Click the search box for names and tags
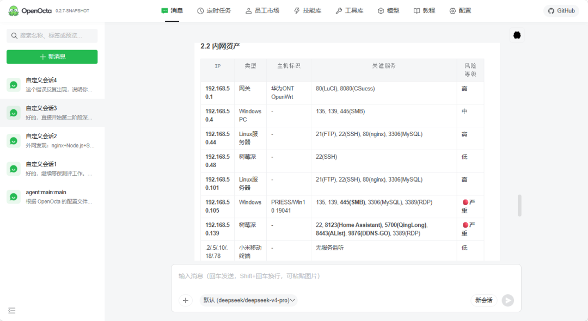 pyautogui.click(x=52, y=35)
